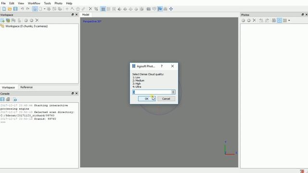This screenshot has height=173, width=308.
Task: Click the Enable Items circle icon in the Workspace toolbar
Action: [26, 20]
